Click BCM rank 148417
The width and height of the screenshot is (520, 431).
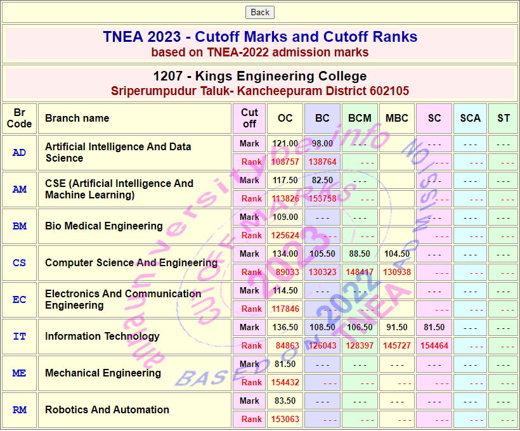click(x=360, y=272)
